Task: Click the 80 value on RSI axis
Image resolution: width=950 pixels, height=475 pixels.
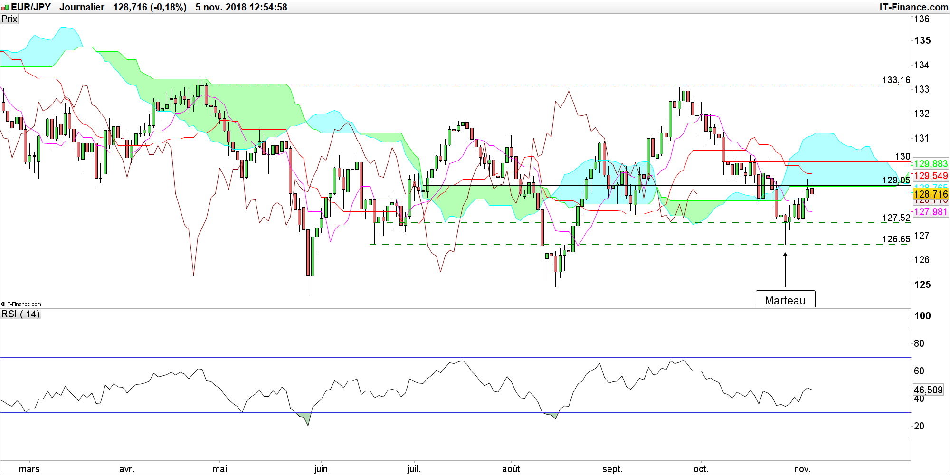Action: tap(919, 343)
